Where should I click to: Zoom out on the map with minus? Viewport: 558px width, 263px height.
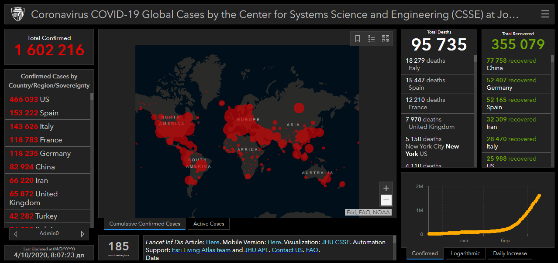(x=386, y=200)
